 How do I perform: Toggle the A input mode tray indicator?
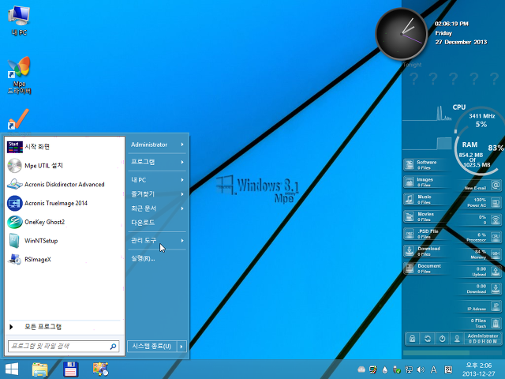434,370
